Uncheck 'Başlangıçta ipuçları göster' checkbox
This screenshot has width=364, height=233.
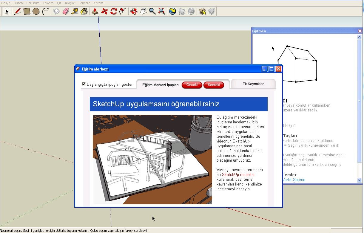point(84,84)
